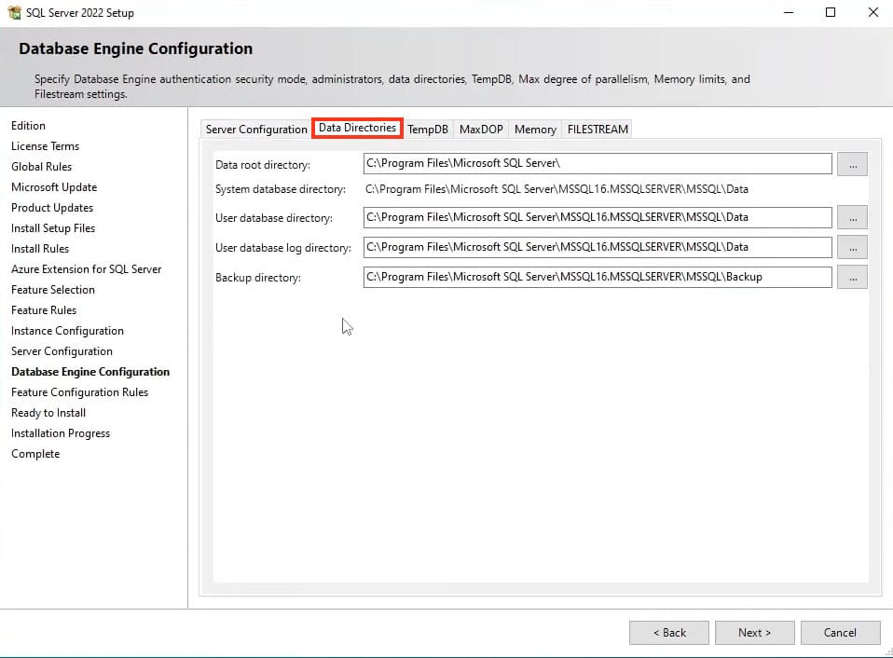Switch to the Server Configuration tab
This screenshot has width=893, height=658.
point(256,130)
